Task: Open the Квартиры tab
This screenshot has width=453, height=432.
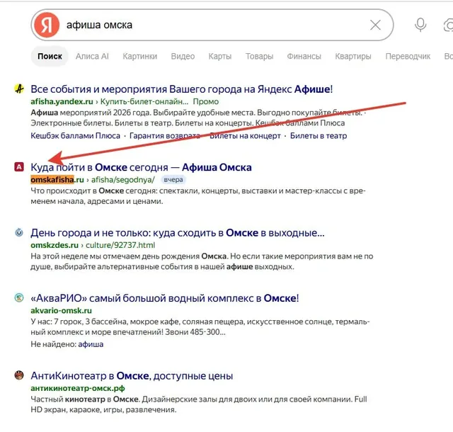Action: tap(353, 56)
